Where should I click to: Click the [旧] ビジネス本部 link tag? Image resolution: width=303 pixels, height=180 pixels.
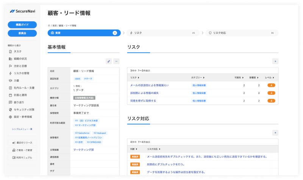(x=86, y=121)
